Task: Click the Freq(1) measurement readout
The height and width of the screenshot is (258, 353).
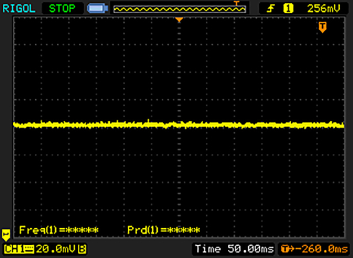Action: tap(59, 230)
